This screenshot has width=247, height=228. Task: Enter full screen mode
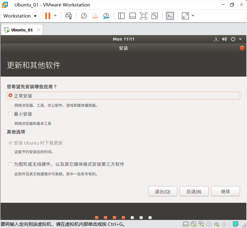point(143,16)
